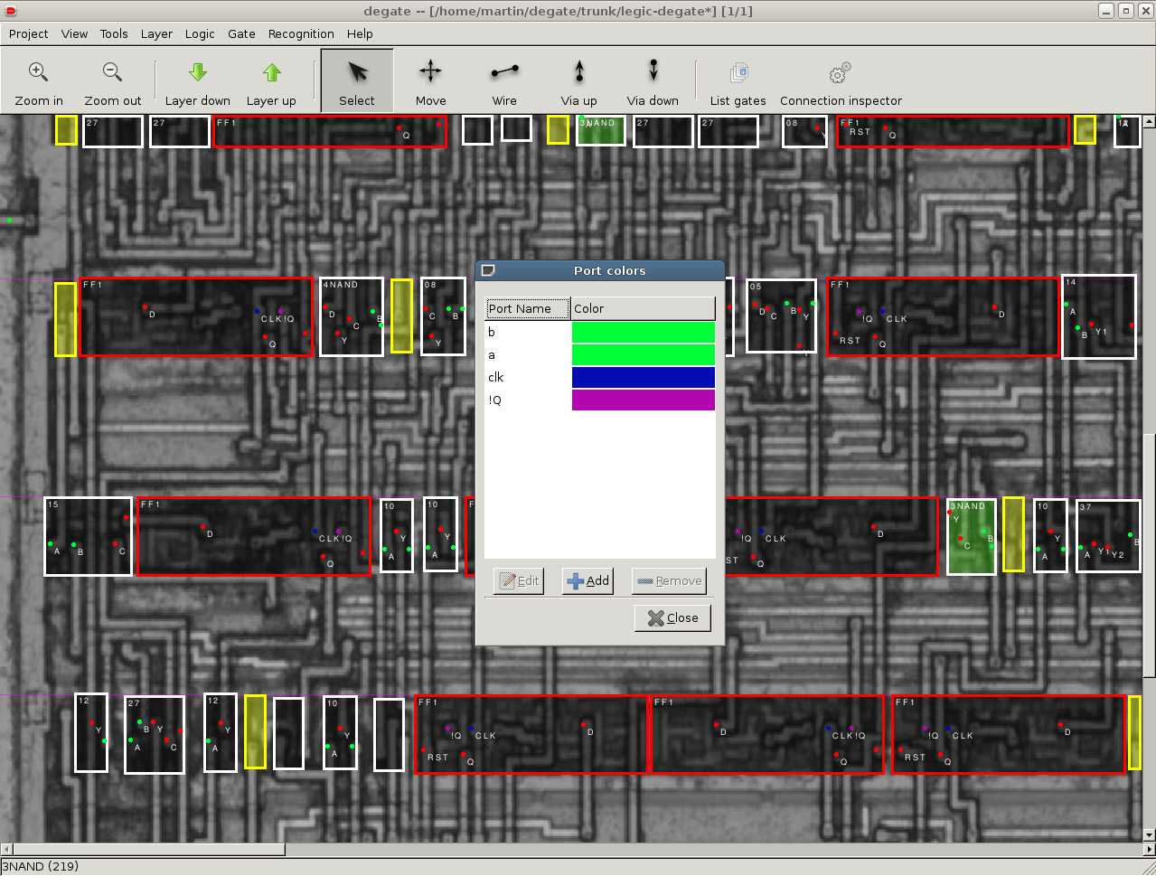
Task: Open the Connection inspector
Action: (841, 72)
